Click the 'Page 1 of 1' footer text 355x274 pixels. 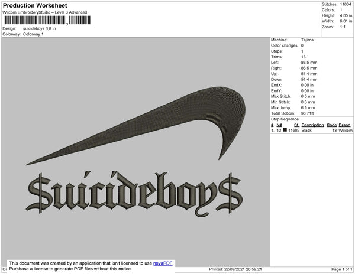point(342,269)
